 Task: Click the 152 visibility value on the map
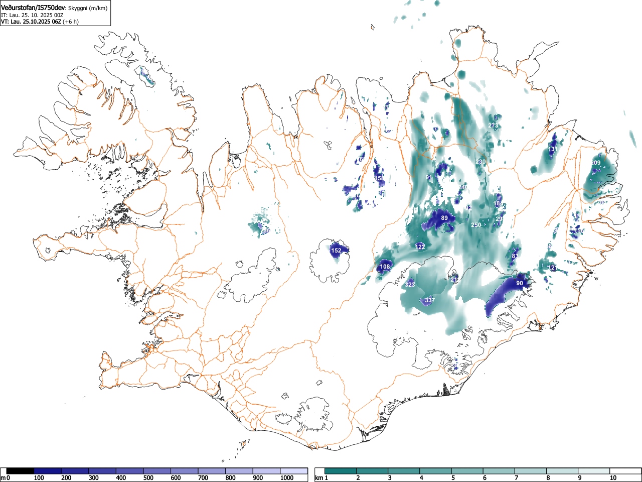[336, 251]
